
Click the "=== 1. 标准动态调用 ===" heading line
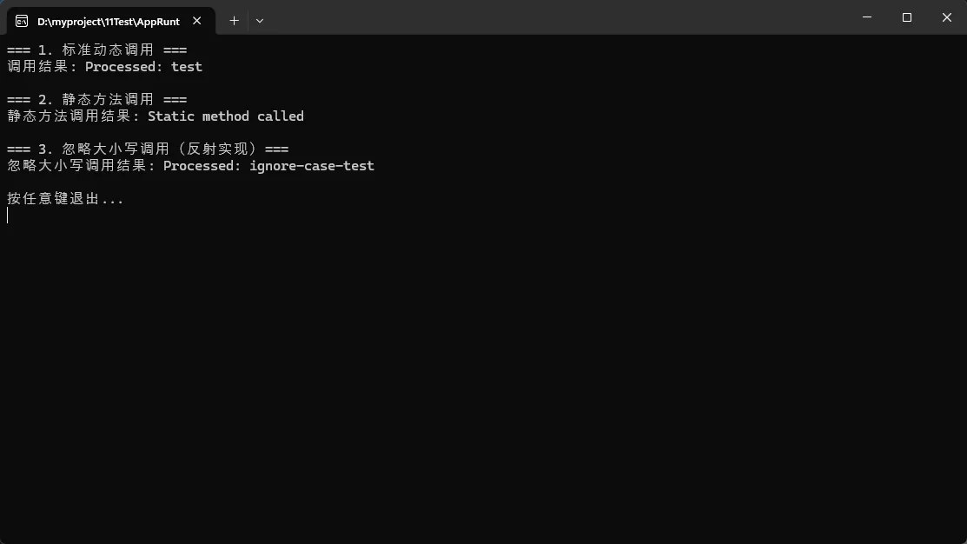point(96,50)
